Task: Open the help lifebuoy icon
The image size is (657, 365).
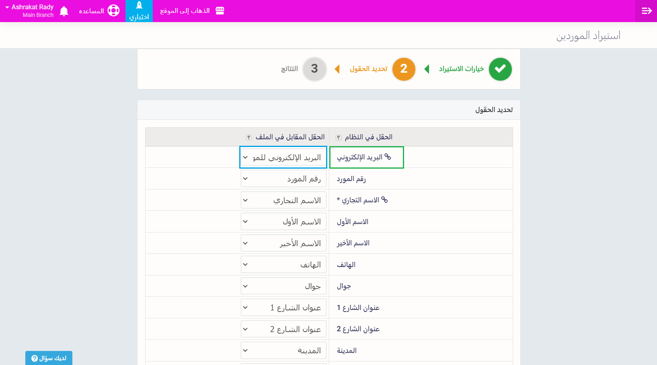Action: click(x=113, y=11)
